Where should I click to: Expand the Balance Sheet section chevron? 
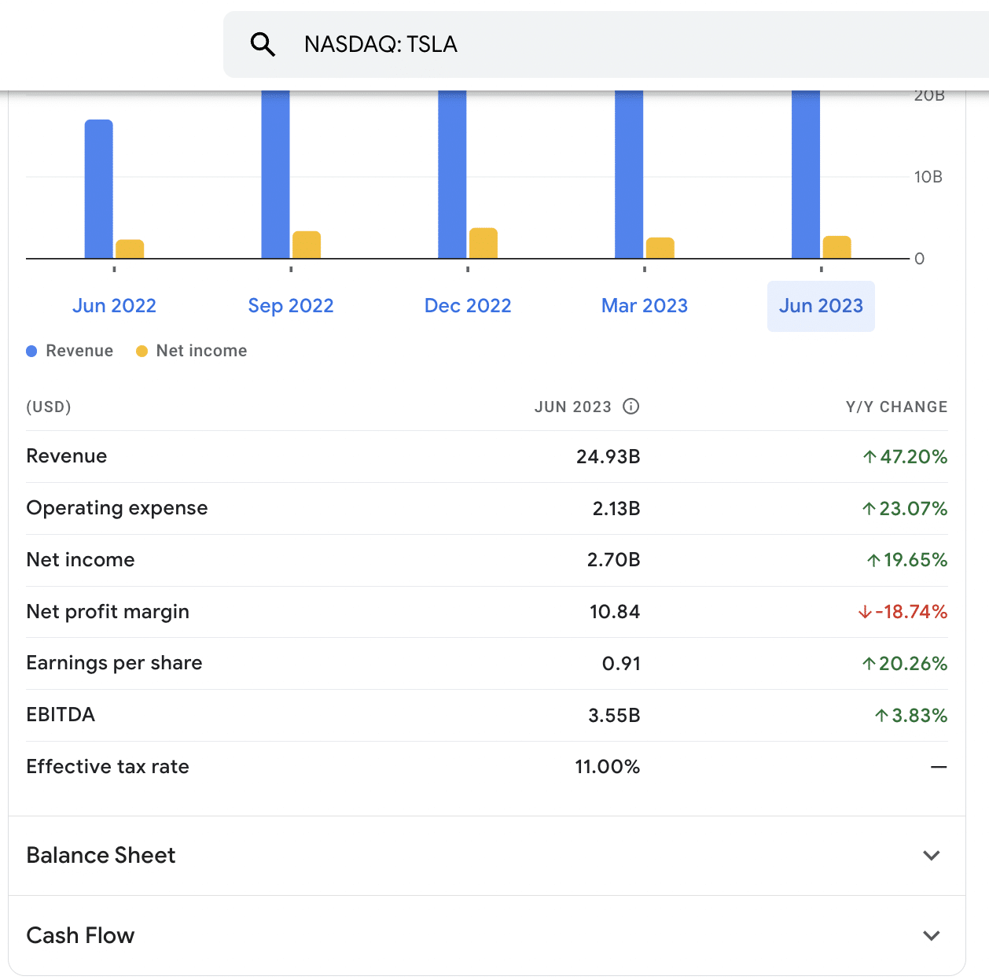click(x=932, y=856)
